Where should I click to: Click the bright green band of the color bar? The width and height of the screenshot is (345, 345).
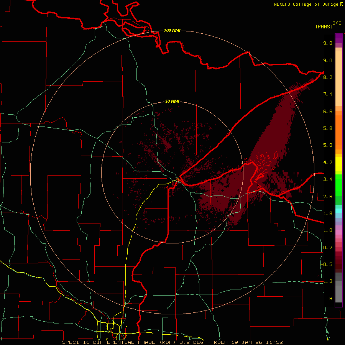point(338,185)
